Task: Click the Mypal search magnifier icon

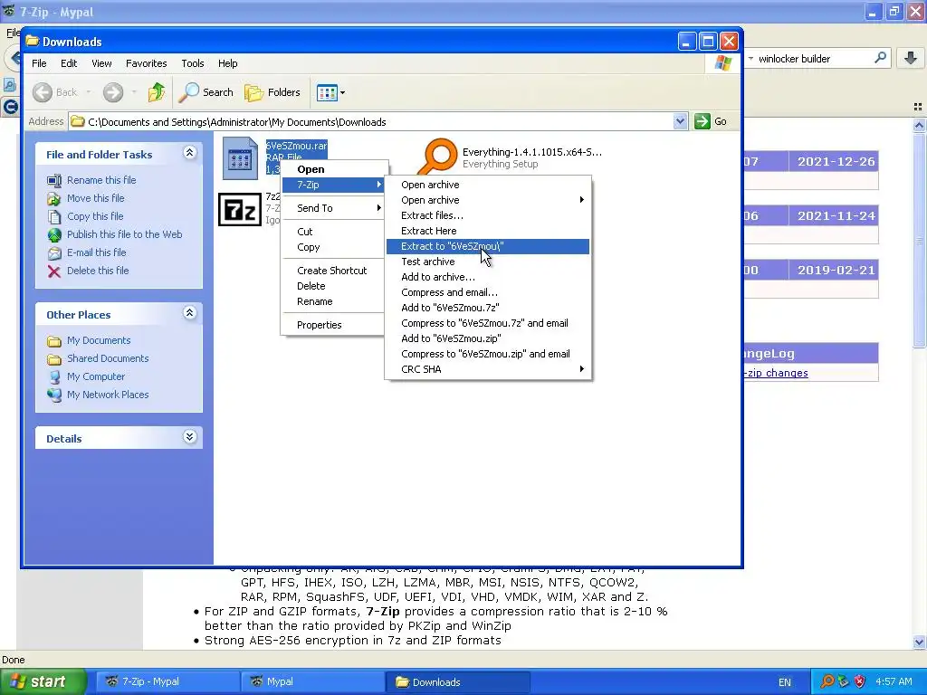Action: (880, 58)
